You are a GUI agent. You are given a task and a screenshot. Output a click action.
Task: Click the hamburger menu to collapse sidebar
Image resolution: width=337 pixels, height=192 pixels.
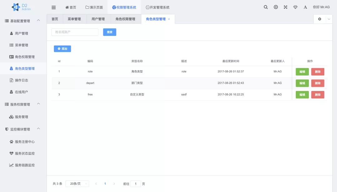tap(53, 7)
